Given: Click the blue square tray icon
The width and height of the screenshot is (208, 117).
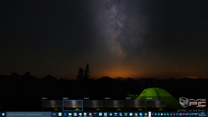Looking at the screenshot, I should (177, 114).
